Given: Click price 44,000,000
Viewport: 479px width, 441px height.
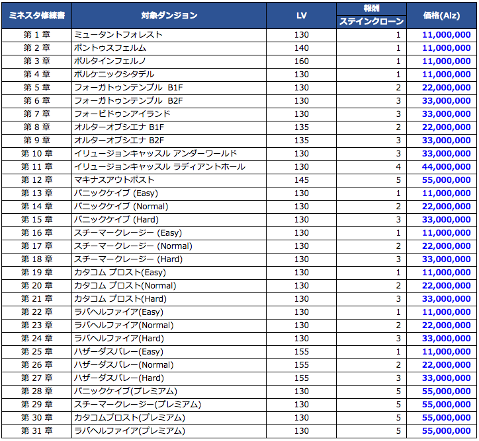Looking at the screenshot, I should (441, 167).
